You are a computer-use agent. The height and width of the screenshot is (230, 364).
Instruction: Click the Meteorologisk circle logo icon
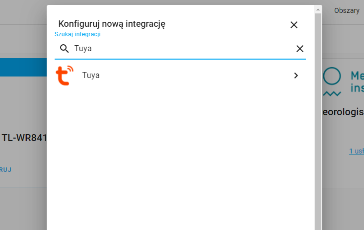tap(332, 76)
